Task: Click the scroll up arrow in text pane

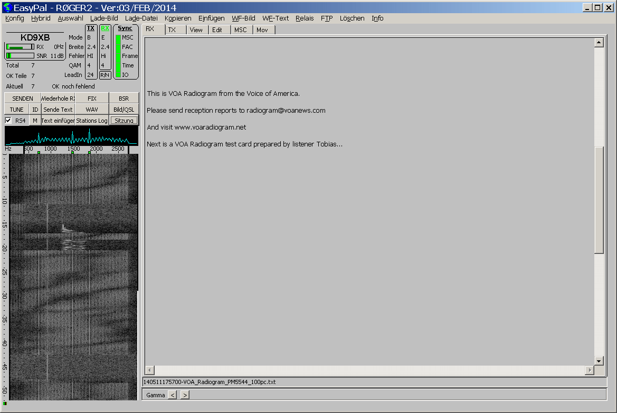Action: 599,43
